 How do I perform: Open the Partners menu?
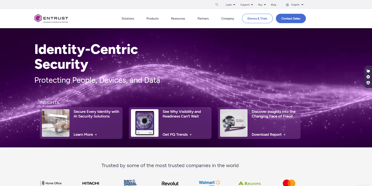pos(203,19)
